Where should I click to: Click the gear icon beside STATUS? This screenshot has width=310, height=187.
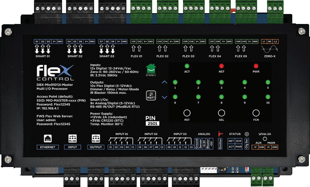click(247, 134)
